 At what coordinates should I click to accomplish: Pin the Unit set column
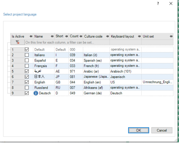171,36
